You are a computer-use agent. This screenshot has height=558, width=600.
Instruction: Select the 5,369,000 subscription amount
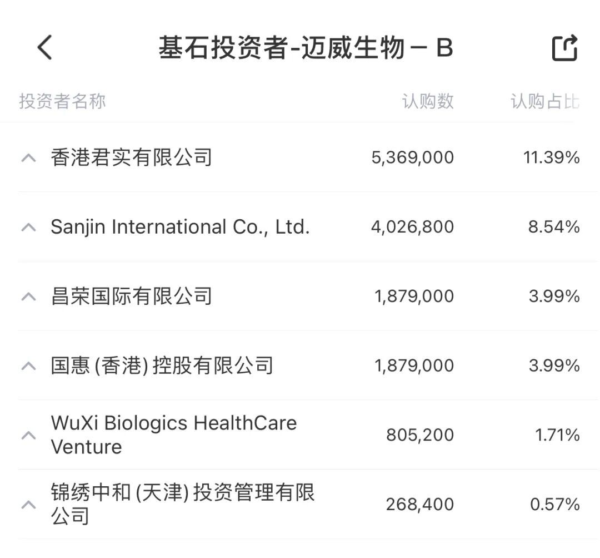coord(412,157)
